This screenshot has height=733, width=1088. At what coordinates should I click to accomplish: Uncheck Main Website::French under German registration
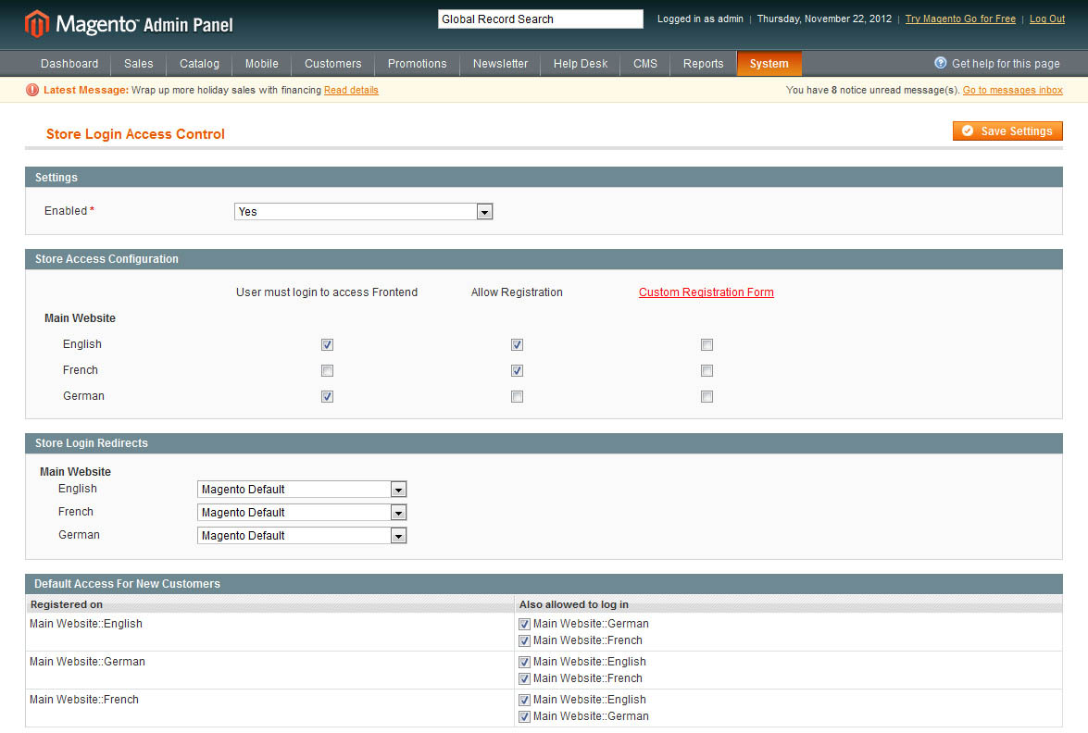[525, 679]
